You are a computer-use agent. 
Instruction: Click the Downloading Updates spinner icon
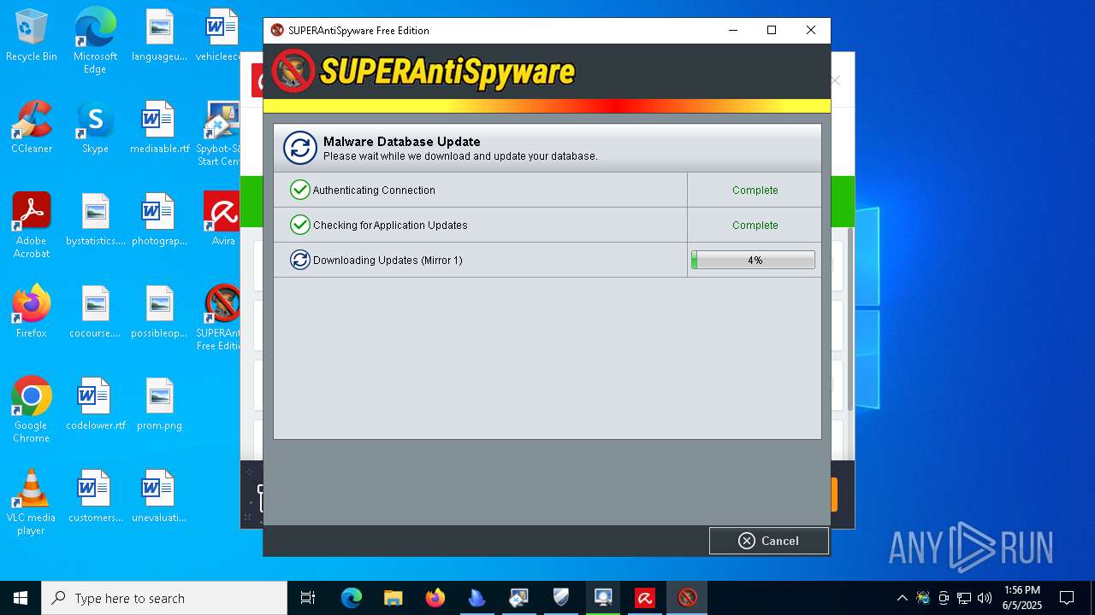point(299,260)
